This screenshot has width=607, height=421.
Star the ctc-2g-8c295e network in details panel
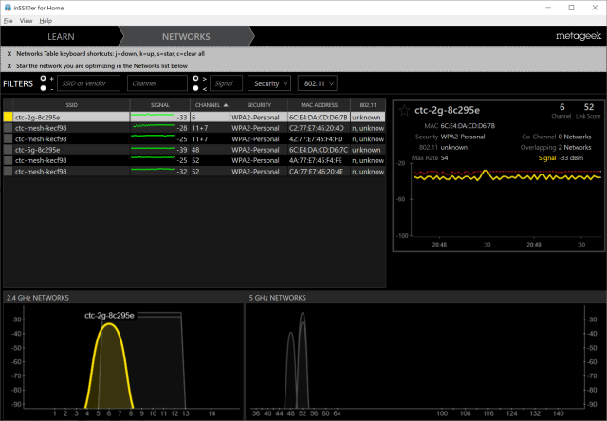click(x=404, y=110)
